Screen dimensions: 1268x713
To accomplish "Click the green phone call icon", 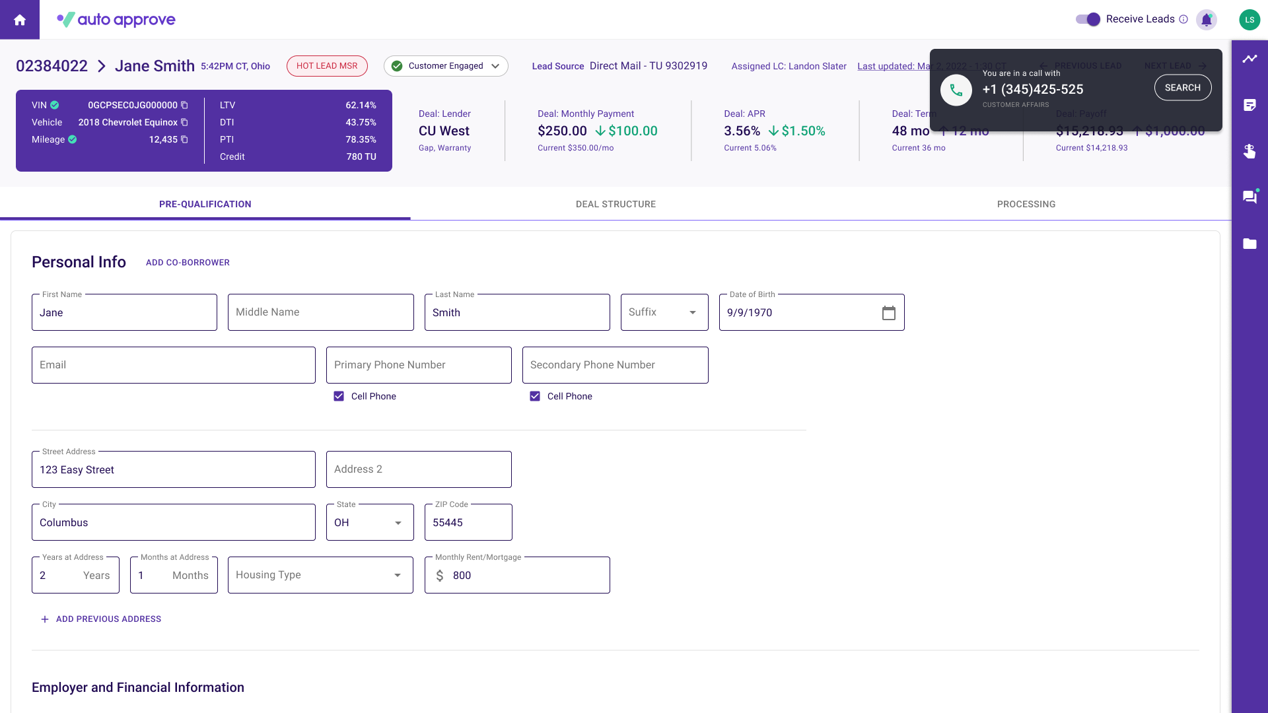I will click(x=956, y=90).
